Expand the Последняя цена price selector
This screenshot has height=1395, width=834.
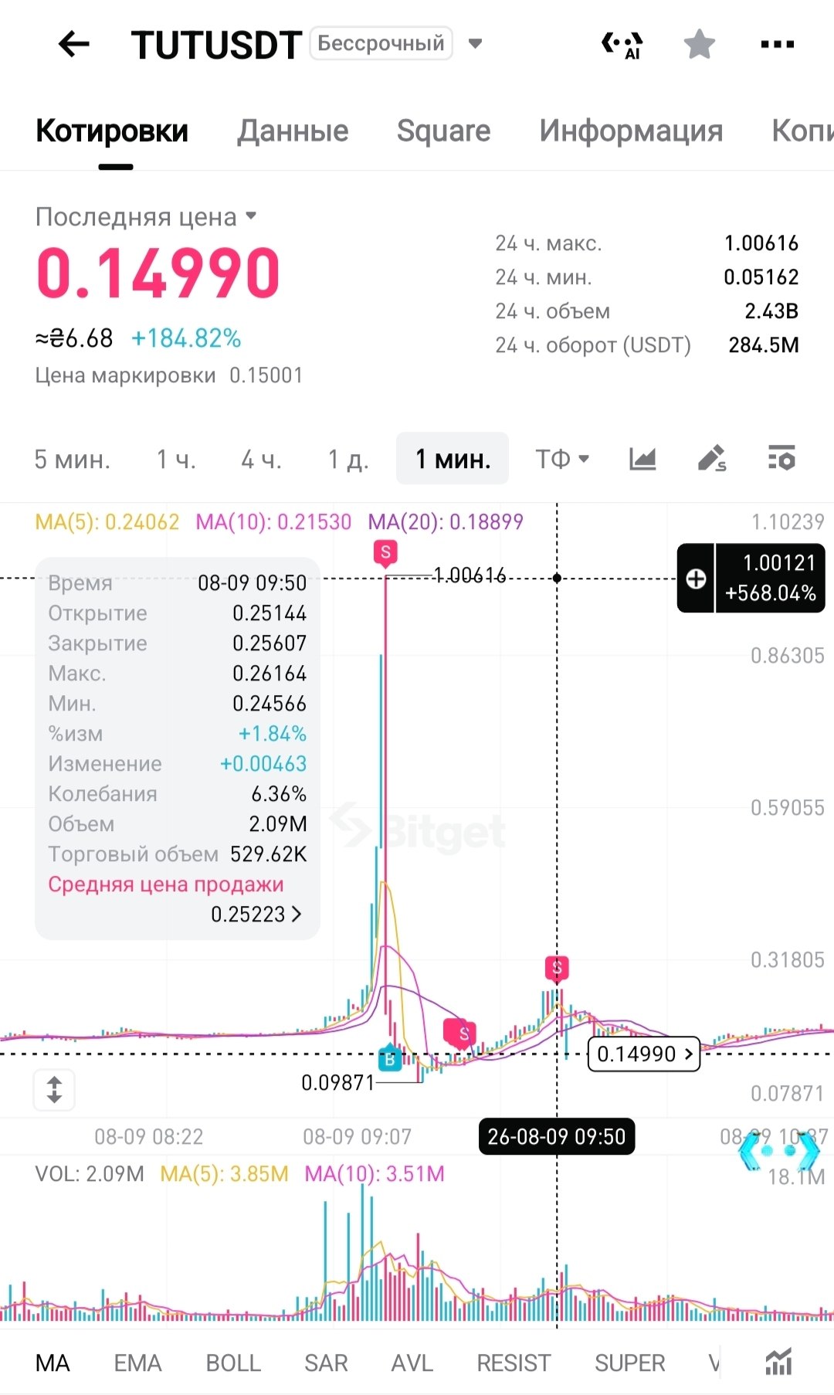146,217
